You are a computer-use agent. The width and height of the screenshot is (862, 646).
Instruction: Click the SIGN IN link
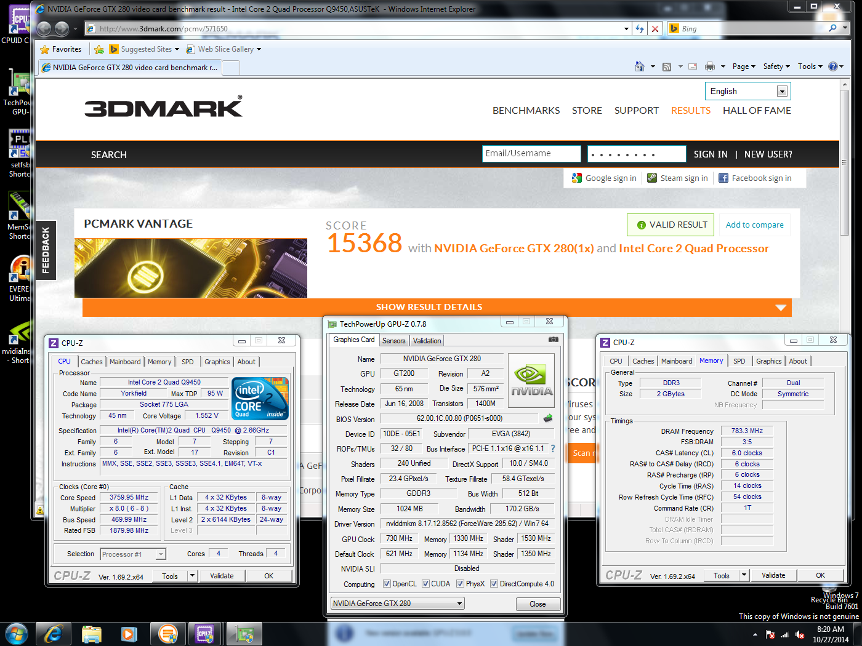tap(711, 154)
